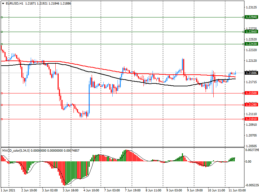Screen dimensions: 259x194
Task: Click the 3 Jun 02:00 time axis label
Action: click(50, 190)
